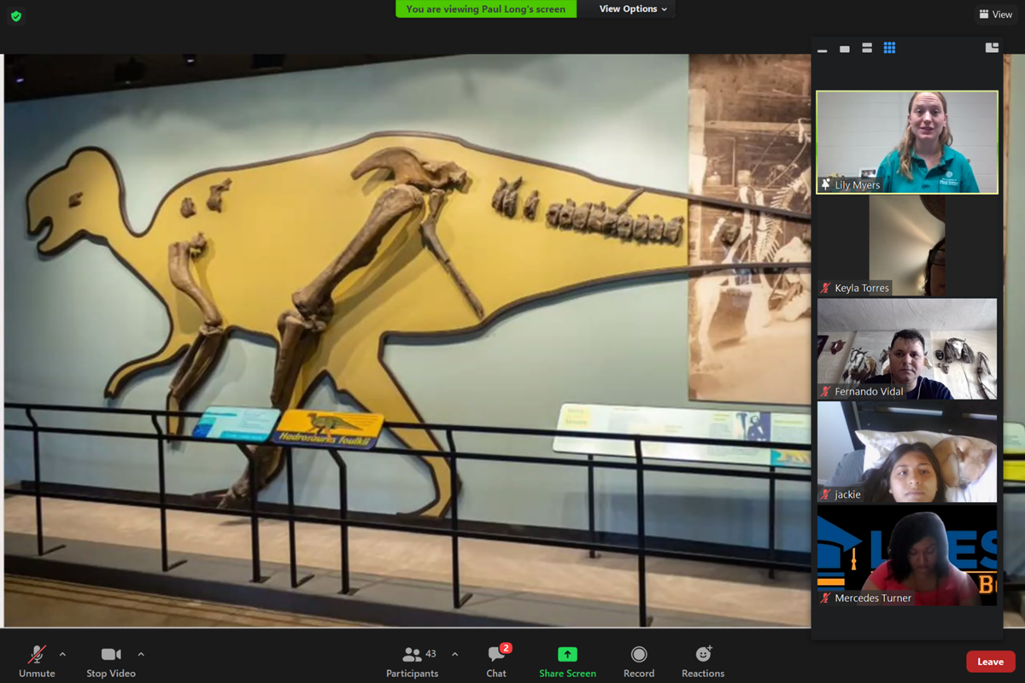Open the View layout menu
The height and width of the screenshot is (683, 1025).
(996, 15)
